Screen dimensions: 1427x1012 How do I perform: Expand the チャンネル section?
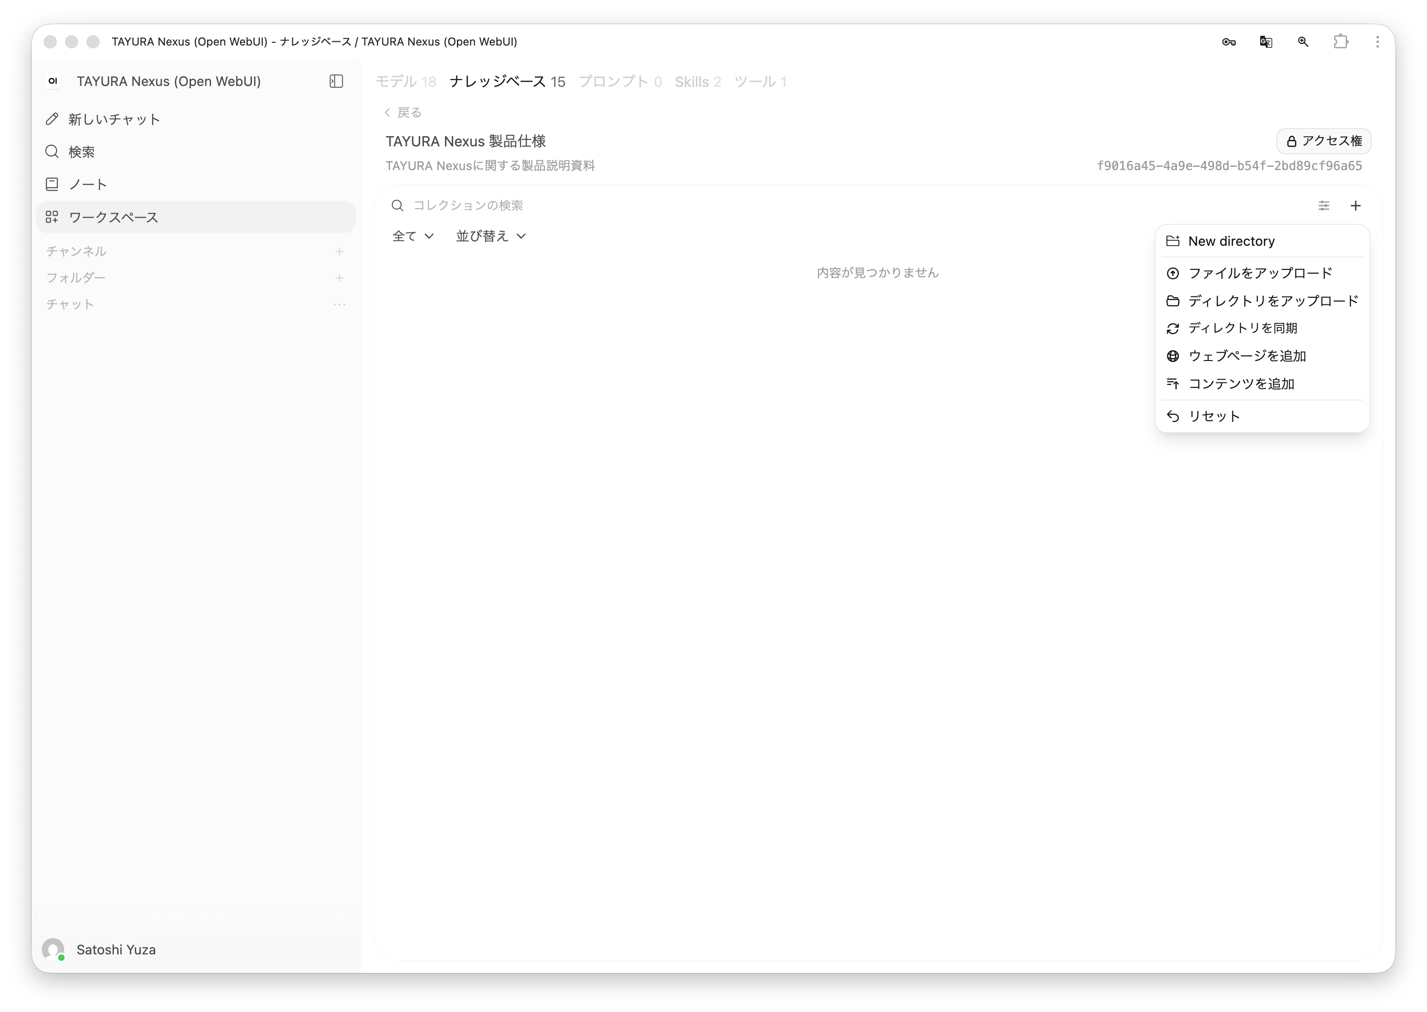[x=76, y=251]
